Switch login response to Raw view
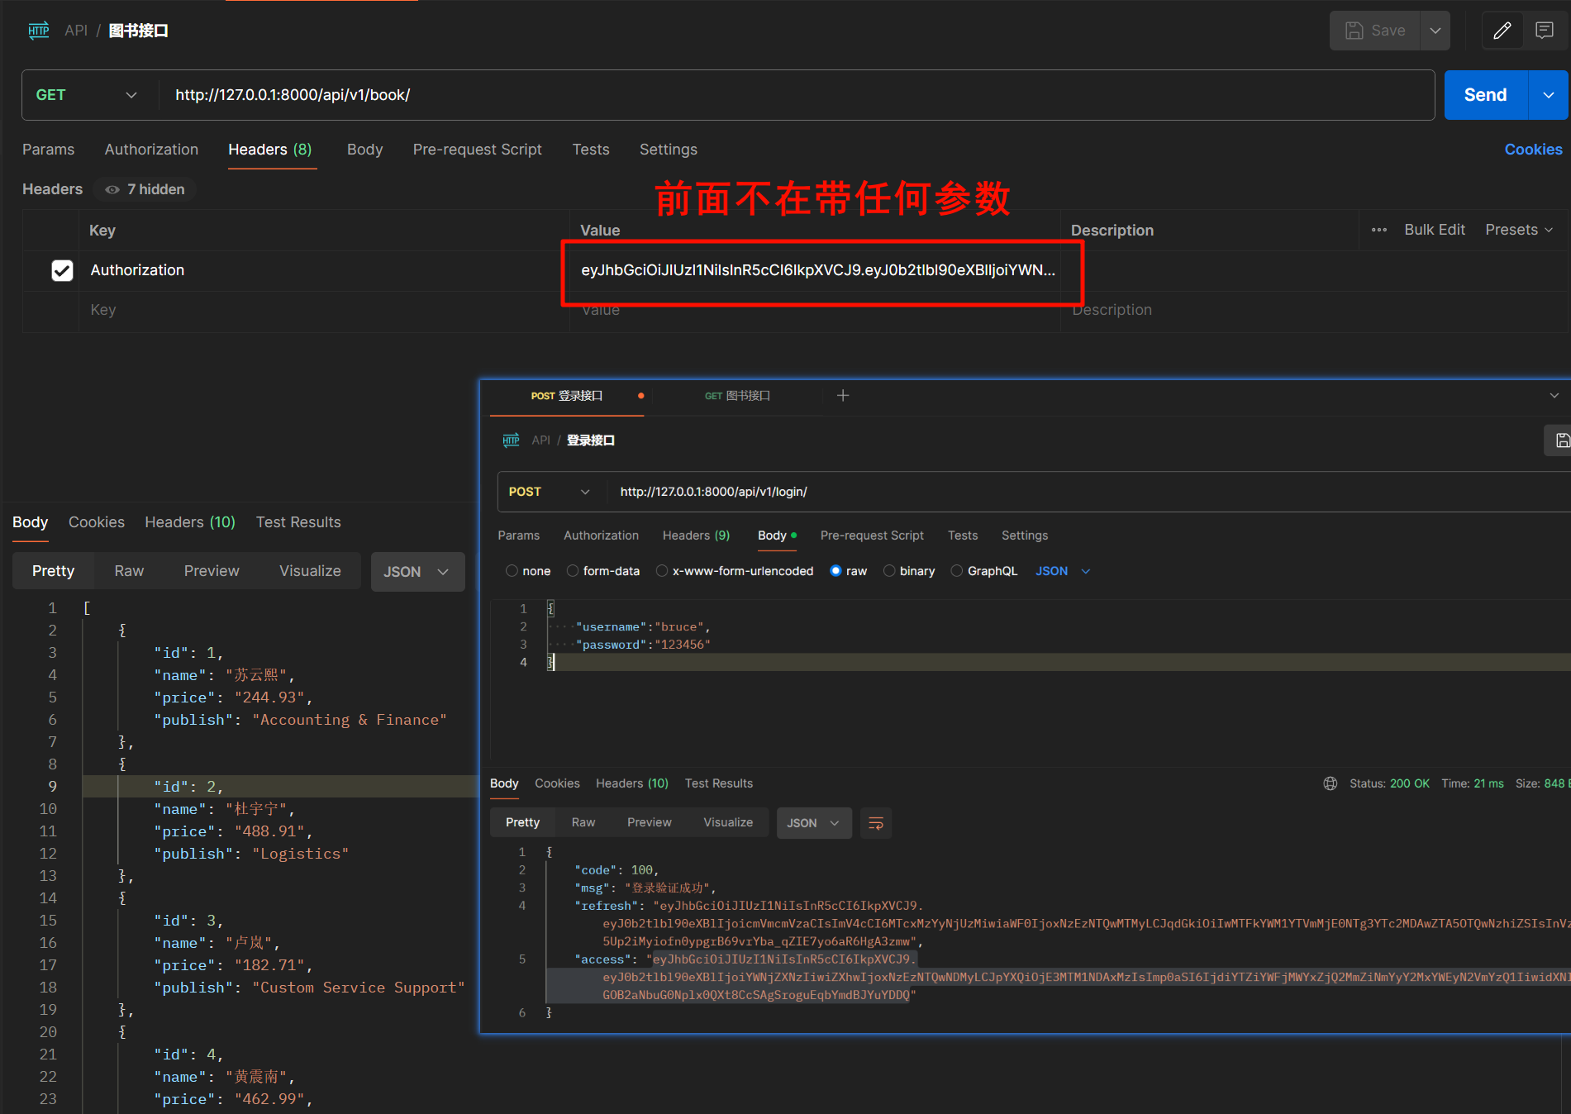Viewport: 1571px width, 1114px height. coord(583,822)
